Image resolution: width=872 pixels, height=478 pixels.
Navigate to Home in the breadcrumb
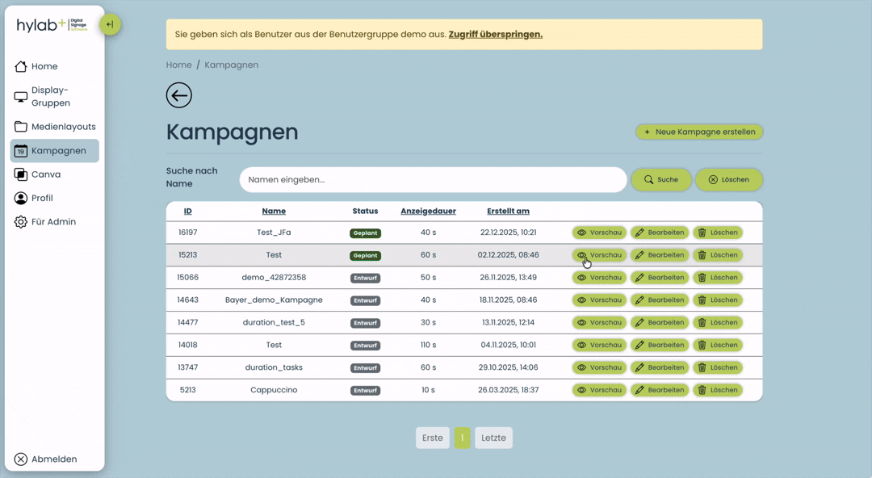[178, 65]
